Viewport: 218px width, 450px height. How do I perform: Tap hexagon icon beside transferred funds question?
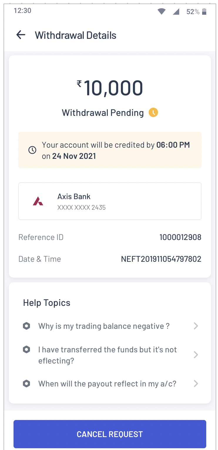27,349
